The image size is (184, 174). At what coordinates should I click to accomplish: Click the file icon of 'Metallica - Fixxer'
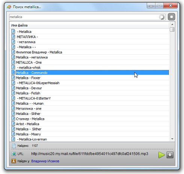[x=13, y=78]
